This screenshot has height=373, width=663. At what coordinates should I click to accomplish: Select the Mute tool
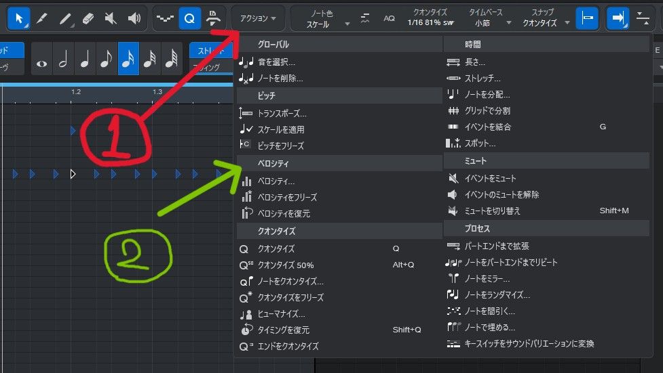pos(111,18)
